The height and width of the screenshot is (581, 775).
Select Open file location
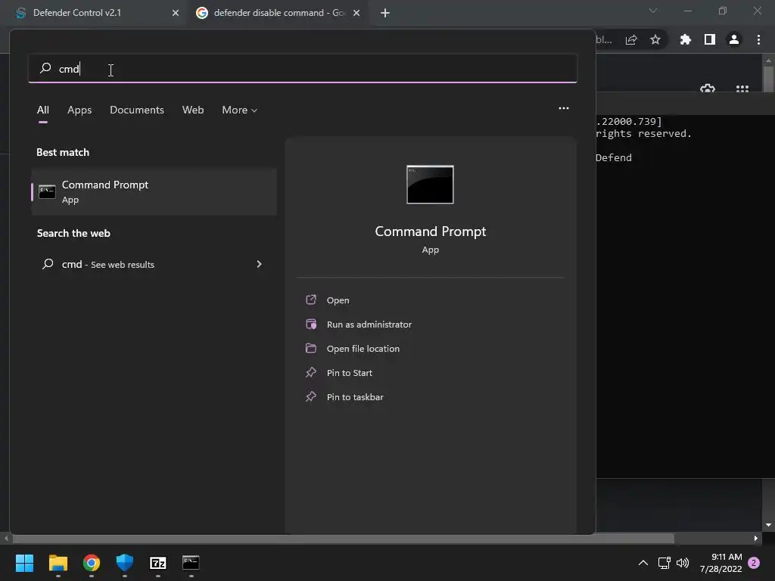363,349
